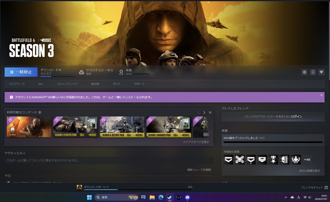Open Search & Destroy Pack thumbnail

pyautogui.click(x=122, y=127)
